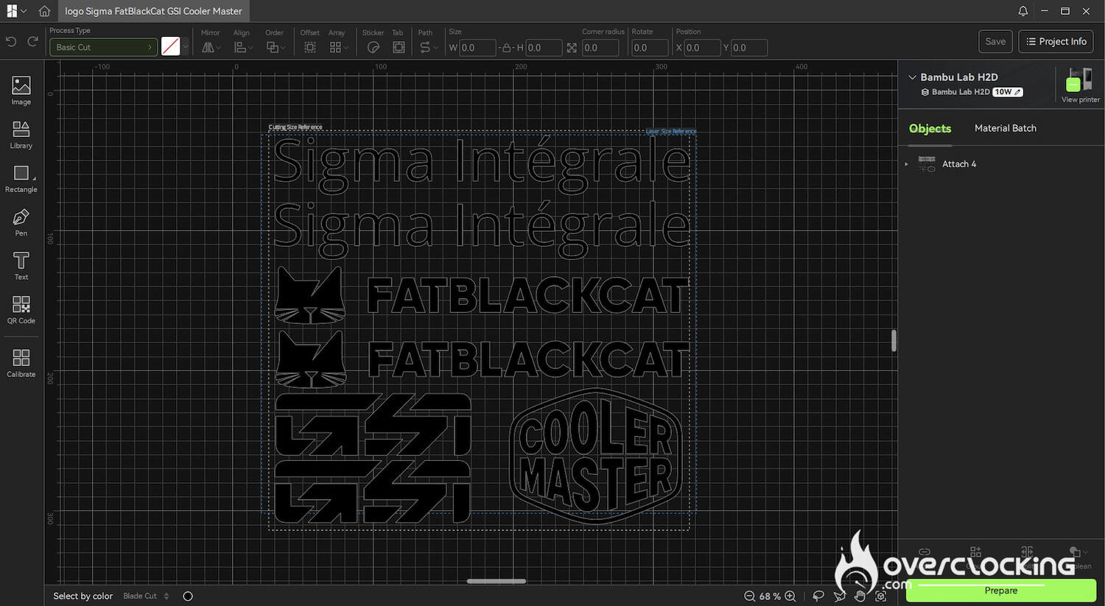Click the Save button
This screenshot has width=1105, height=606.
[995, 41]
